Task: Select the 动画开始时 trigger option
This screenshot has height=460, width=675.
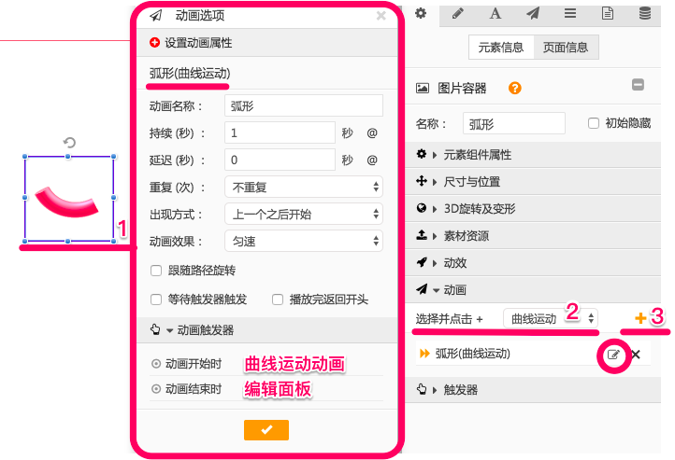Action: [156, 363]
